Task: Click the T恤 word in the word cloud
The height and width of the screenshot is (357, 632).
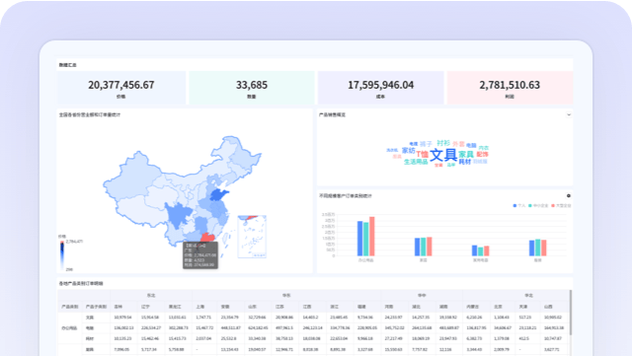Action: click(x=422, y=154)
